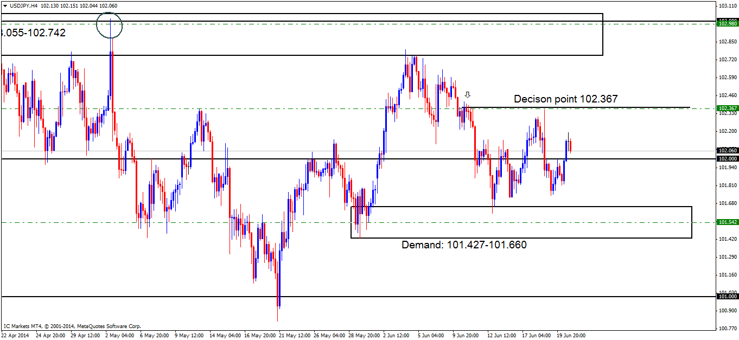This screenshot has height=340, width=739.
Task: Click the green 101.542 price tag
Action: pos(728,222)
